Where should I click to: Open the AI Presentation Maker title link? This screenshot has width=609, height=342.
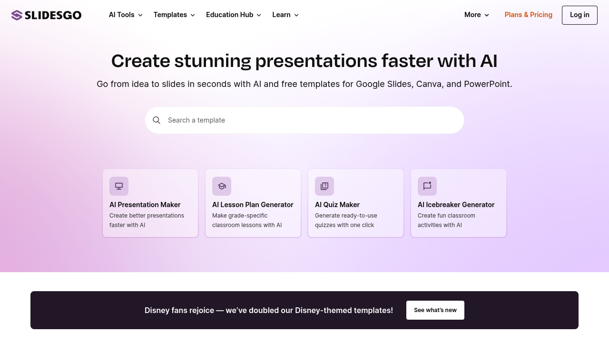[x=145, y=205]
